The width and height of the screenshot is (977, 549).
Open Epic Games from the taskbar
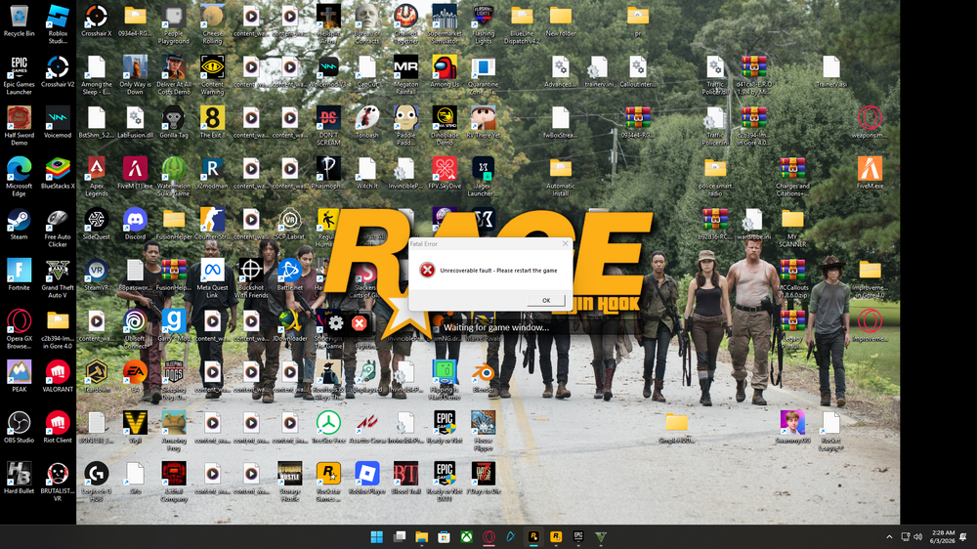[x=578, y=537]
